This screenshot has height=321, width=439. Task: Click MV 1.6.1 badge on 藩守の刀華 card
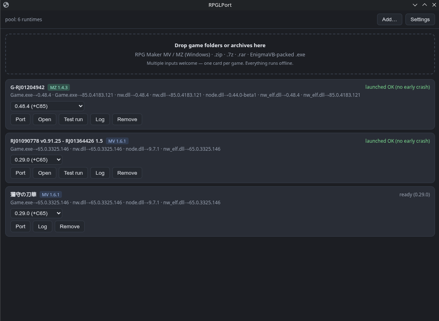(x=51, y=194)
